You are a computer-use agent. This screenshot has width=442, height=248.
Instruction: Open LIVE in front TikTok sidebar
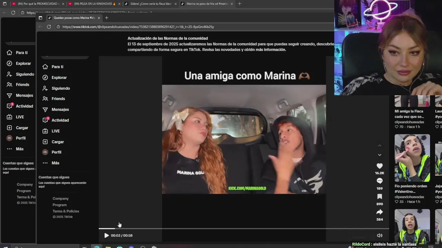click(51, 131)
